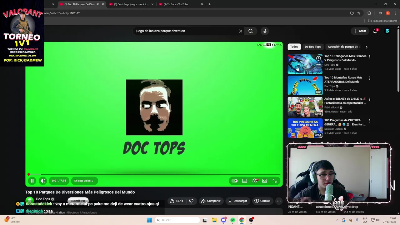Open 'Todos los marcadores' bookmarks folder
This screenshot has width=400, height=225.
(x=382, y=21)
